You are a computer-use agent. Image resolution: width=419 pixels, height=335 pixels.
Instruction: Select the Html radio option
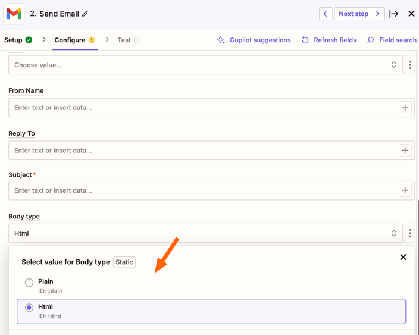pyautogui.click(x=29, y=308)
